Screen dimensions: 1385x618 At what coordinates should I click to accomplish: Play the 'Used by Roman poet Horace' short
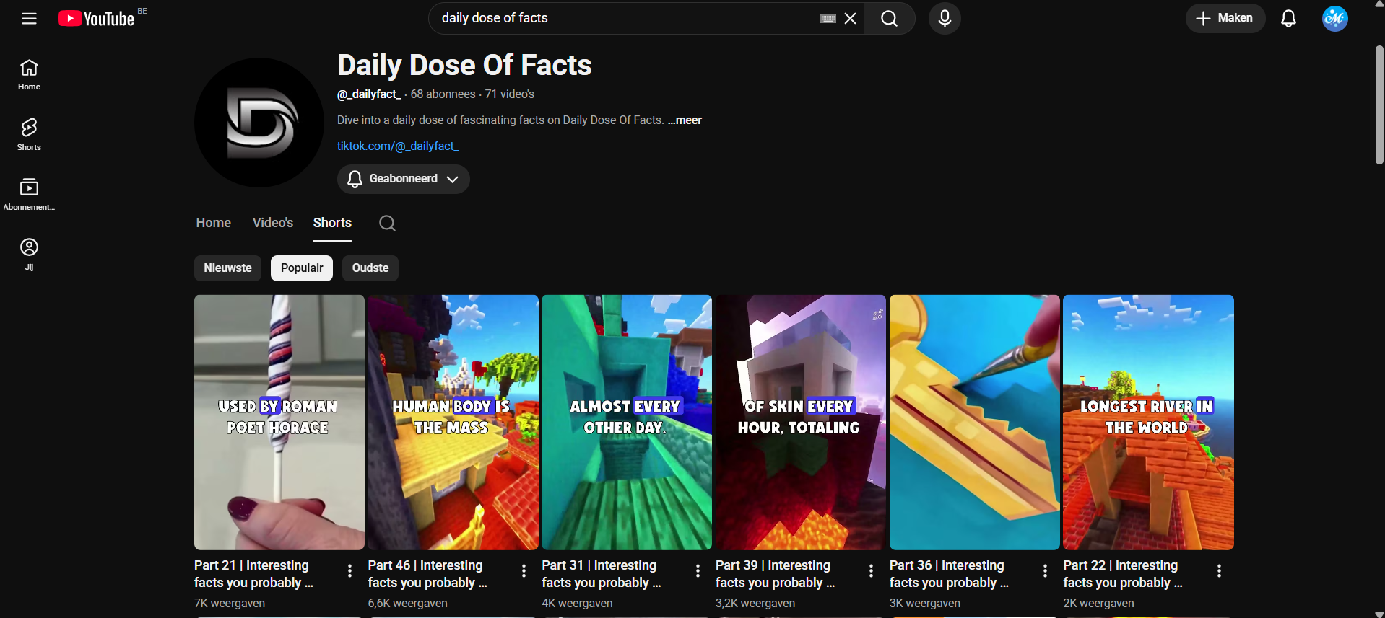[279, 423]
